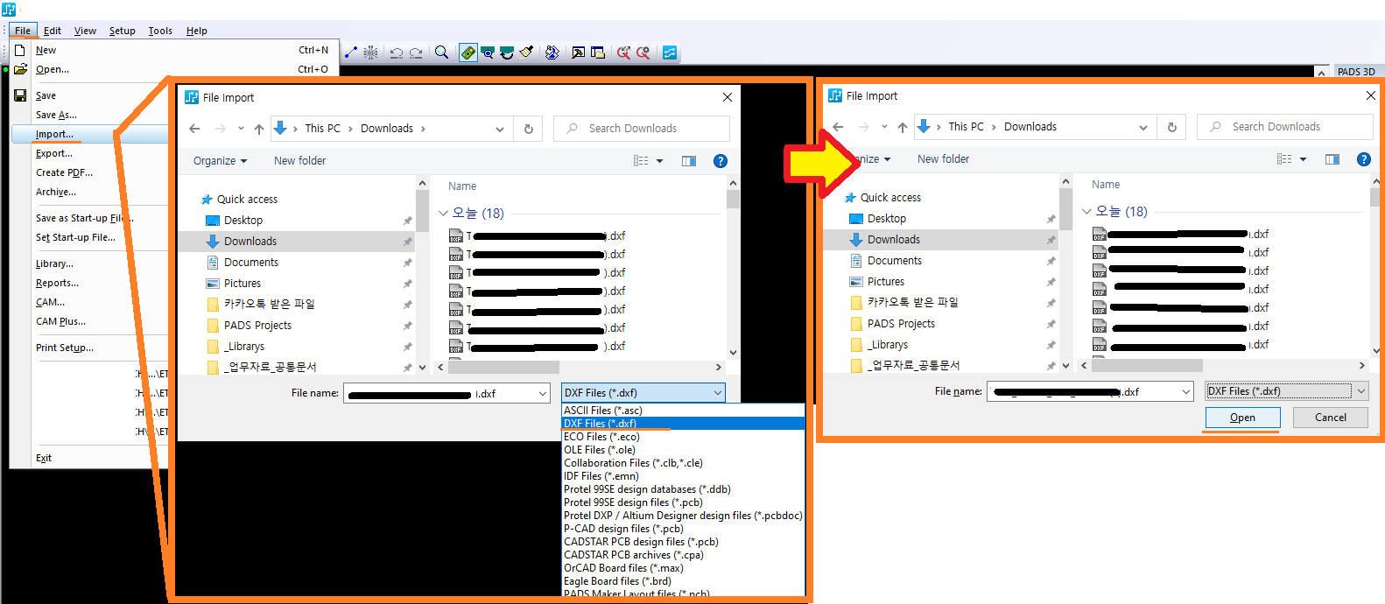Click the Redo toolbar icon
This screenshot has width=1385, height=604.
click(416, 53)
